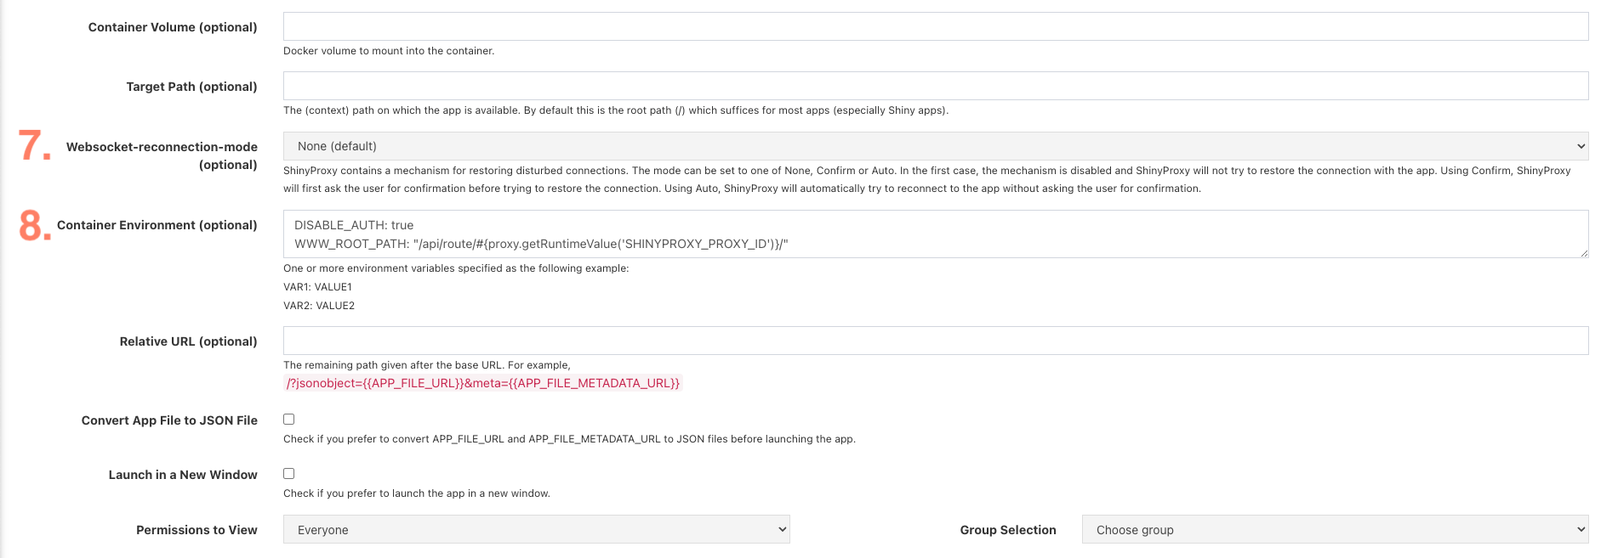Click the Container Volume input field
This screenshot has height=558, width=1618.
(936, 26)
